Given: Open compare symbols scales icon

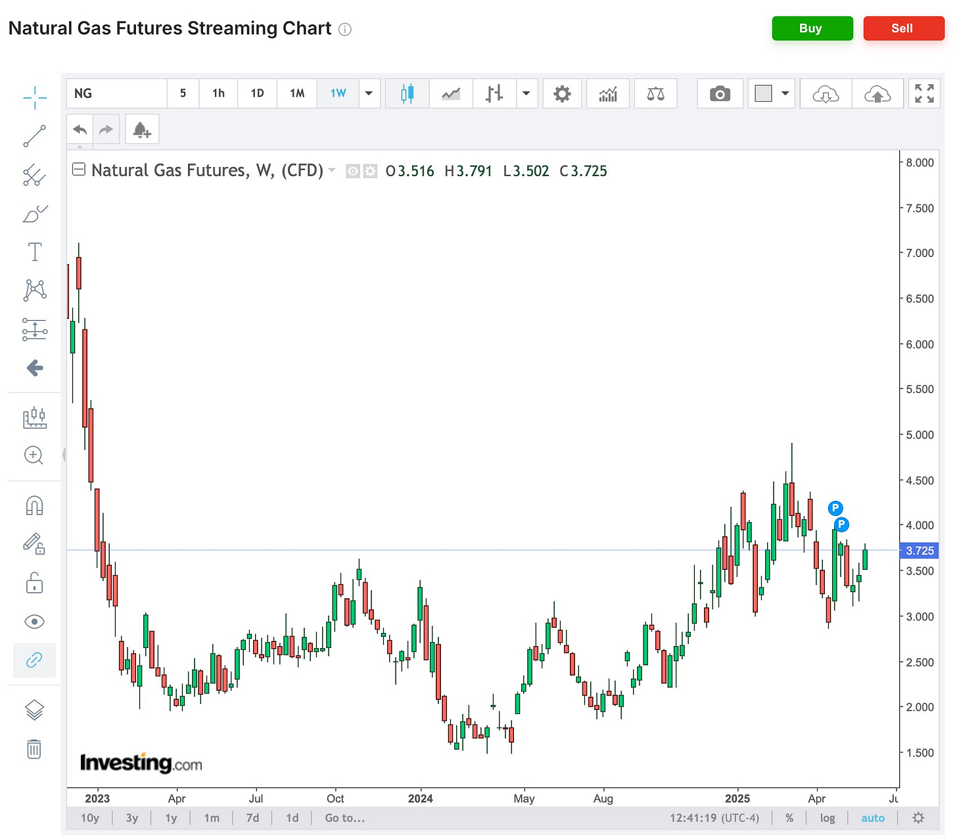Looking at the screenshot, I should tap(655, 93).
